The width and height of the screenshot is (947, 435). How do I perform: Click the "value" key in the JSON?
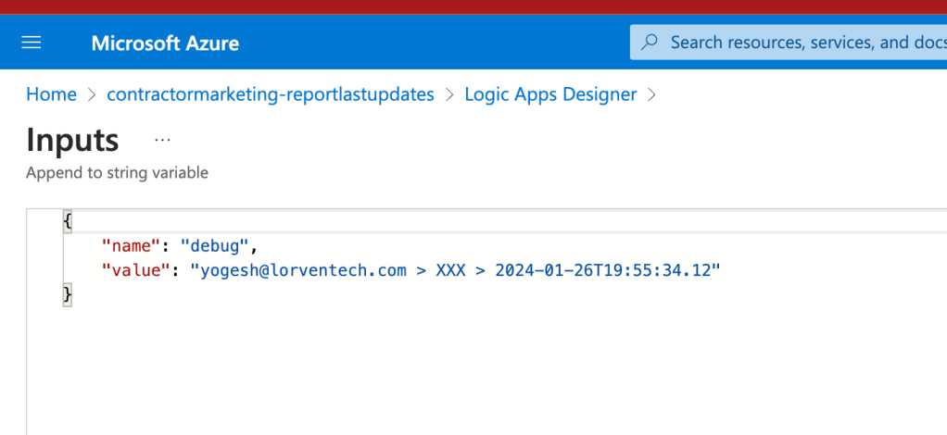tap(136, 270)
